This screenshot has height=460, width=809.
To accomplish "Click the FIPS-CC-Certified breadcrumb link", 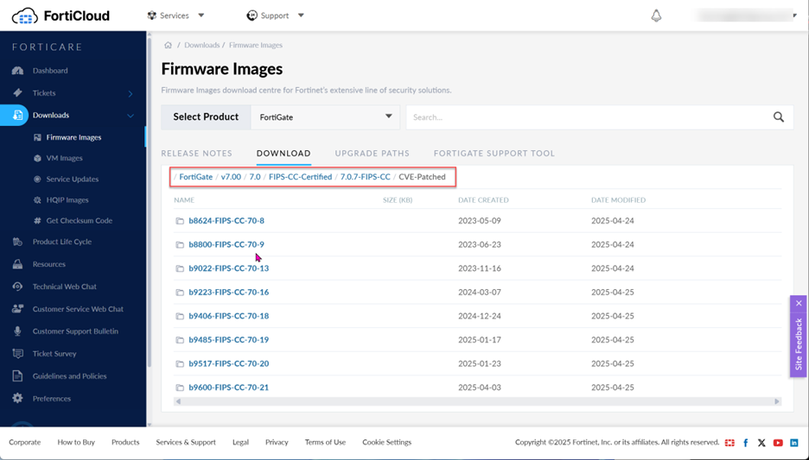I will [300, 177].
